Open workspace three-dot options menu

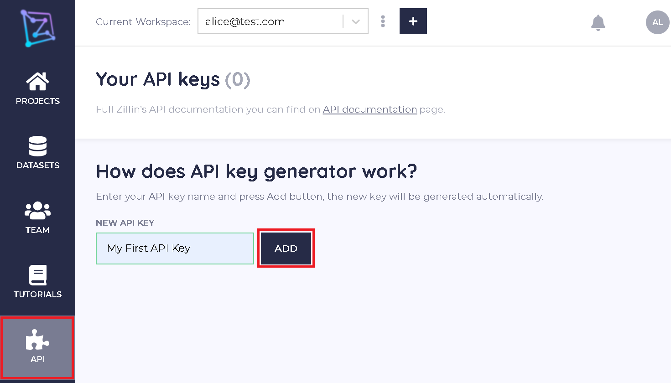[383, 21]
